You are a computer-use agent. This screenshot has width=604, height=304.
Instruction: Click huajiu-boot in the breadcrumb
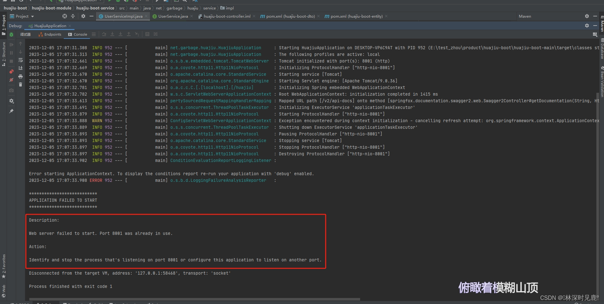tap(15, 8)
